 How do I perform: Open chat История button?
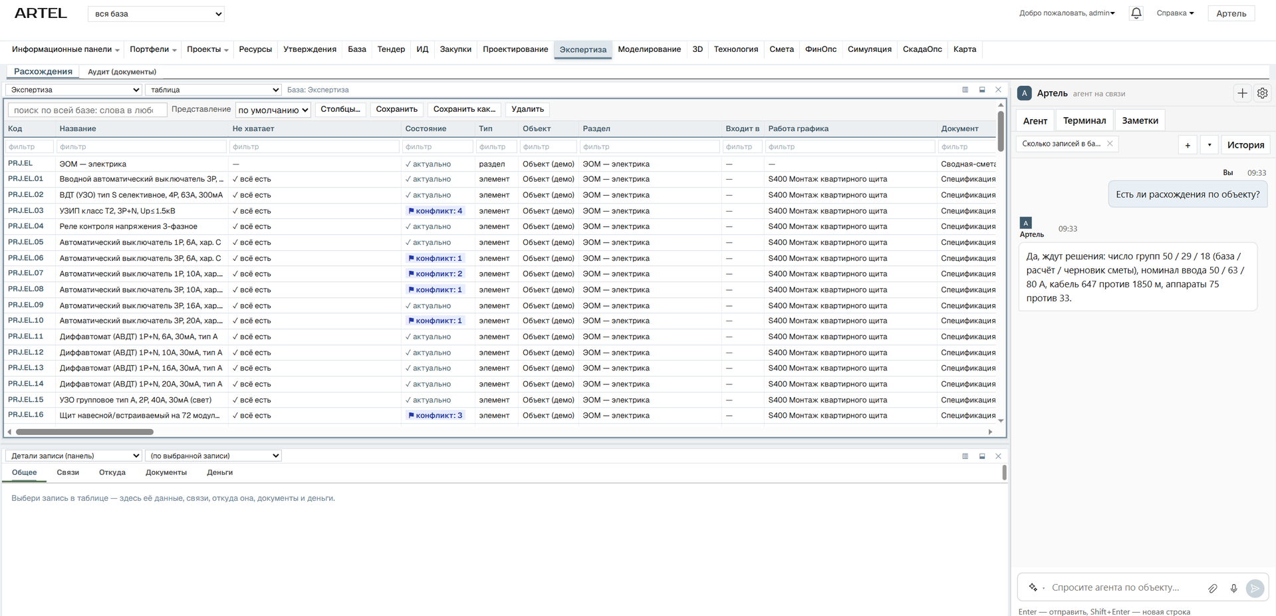1245,145
